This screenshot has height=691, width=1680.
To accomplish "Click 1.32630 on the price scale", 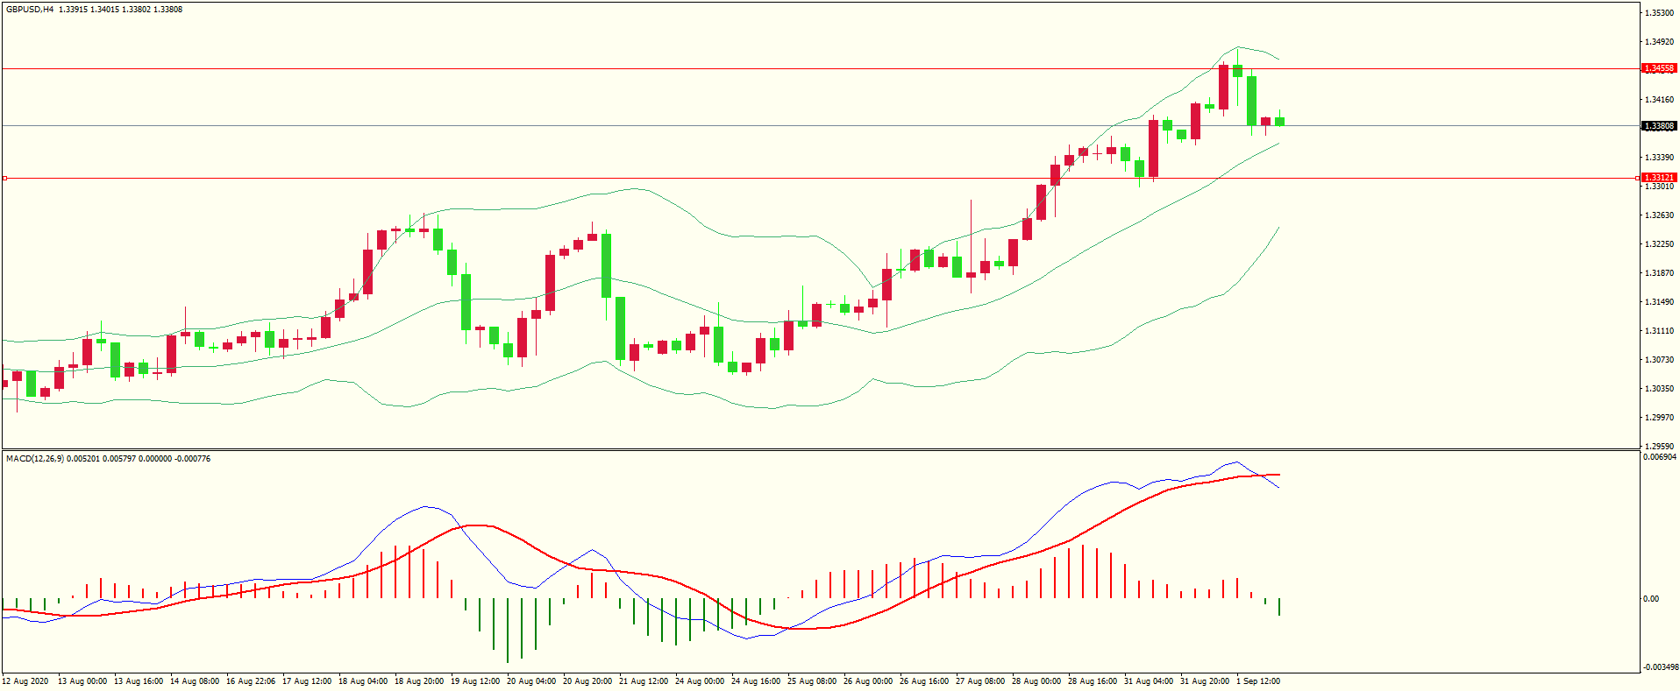I will click(x=1660, y=215).
